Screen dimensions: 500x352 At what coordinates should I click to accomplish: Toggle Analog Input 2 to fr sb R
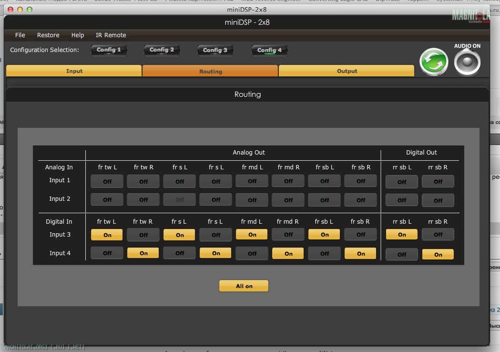tap(361, 200)
